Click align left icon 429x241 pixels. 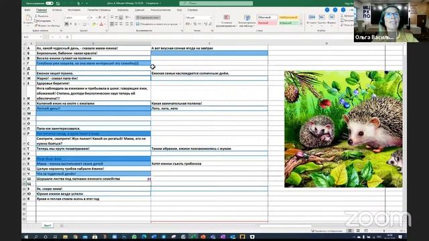[112, 24]
